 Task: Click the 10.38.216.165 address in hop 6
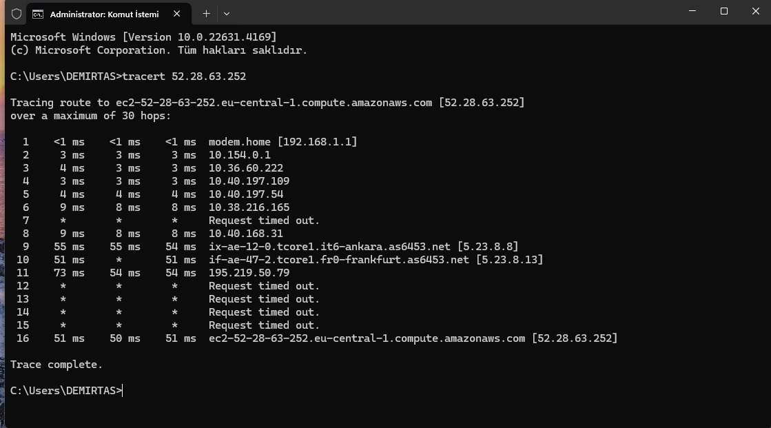point(249,207)
